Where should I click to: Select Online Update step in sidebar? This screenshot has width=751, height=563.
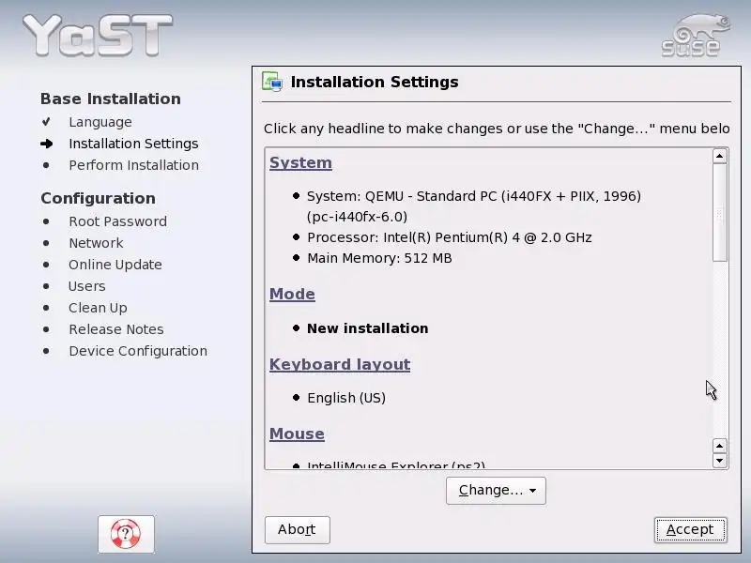tap(115, 265)
